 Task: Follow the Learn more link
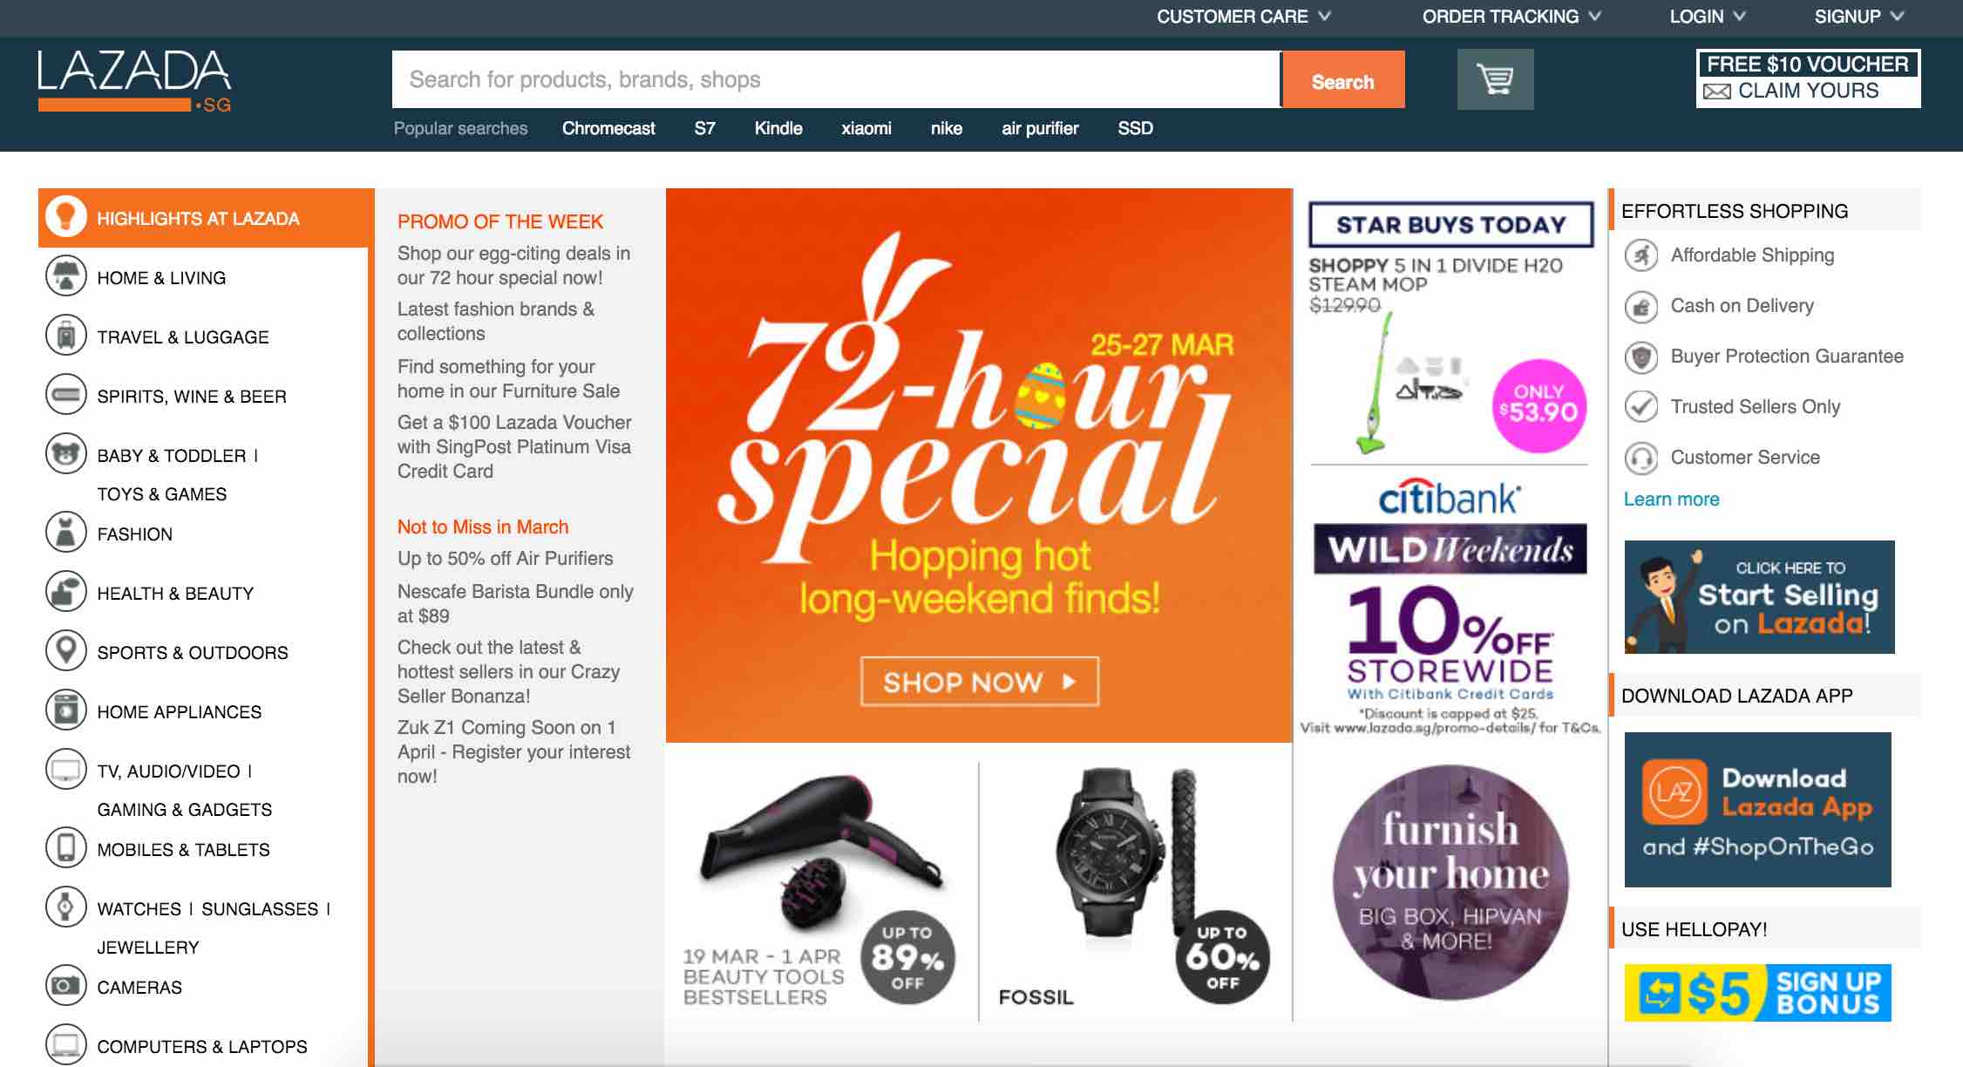coord(1671,500)
